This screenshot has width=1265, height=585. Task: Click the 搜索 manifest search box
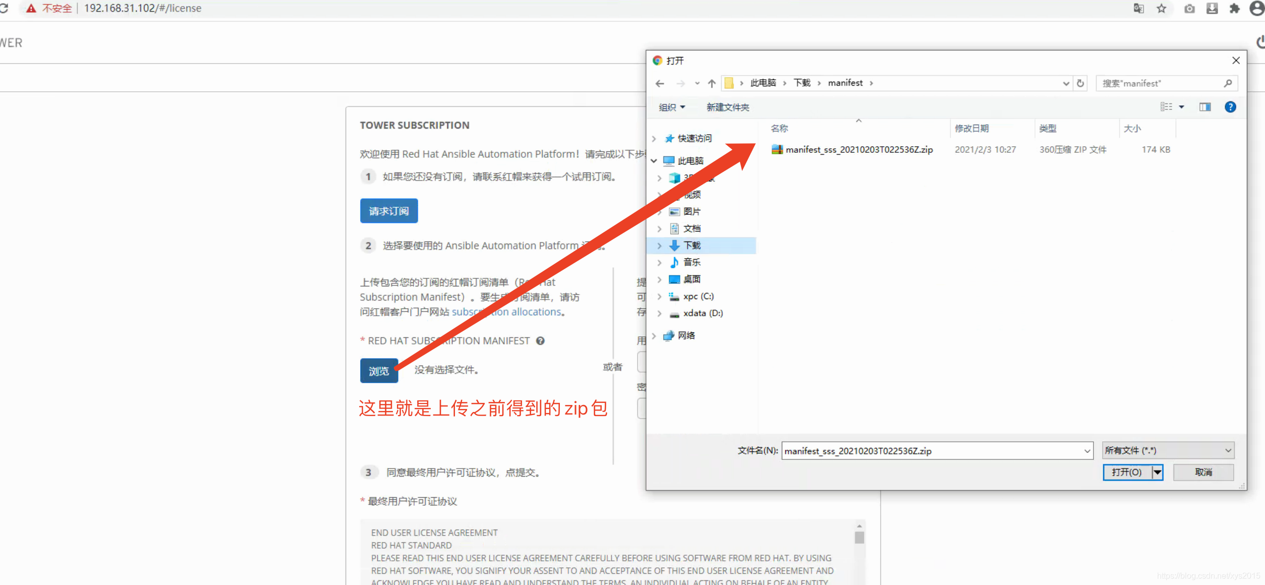click(x=1160, y=83)
